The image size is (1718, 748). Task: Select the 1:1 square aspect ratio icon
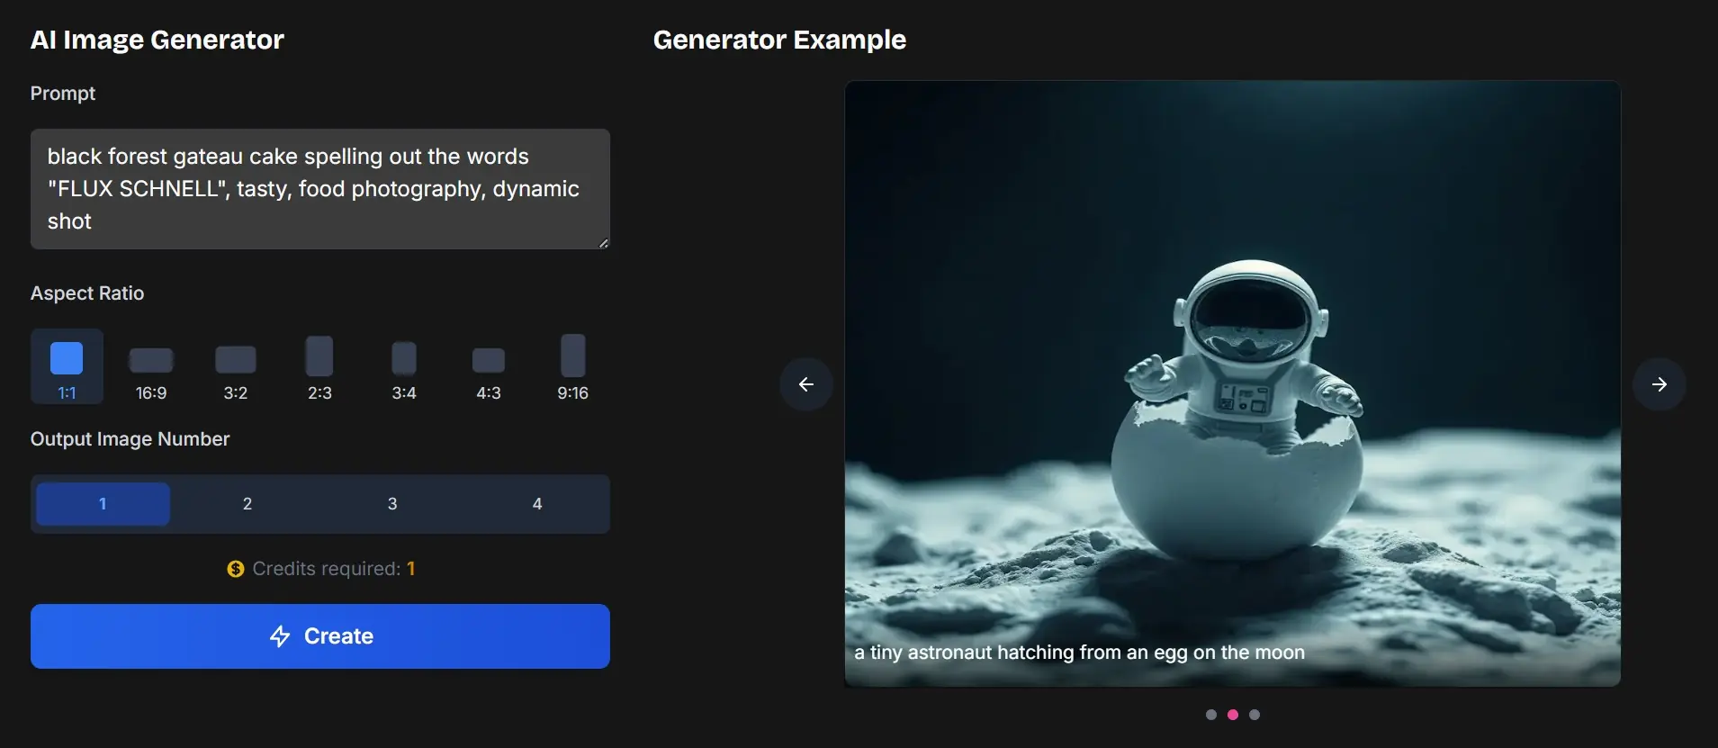[x=67, y=358]
